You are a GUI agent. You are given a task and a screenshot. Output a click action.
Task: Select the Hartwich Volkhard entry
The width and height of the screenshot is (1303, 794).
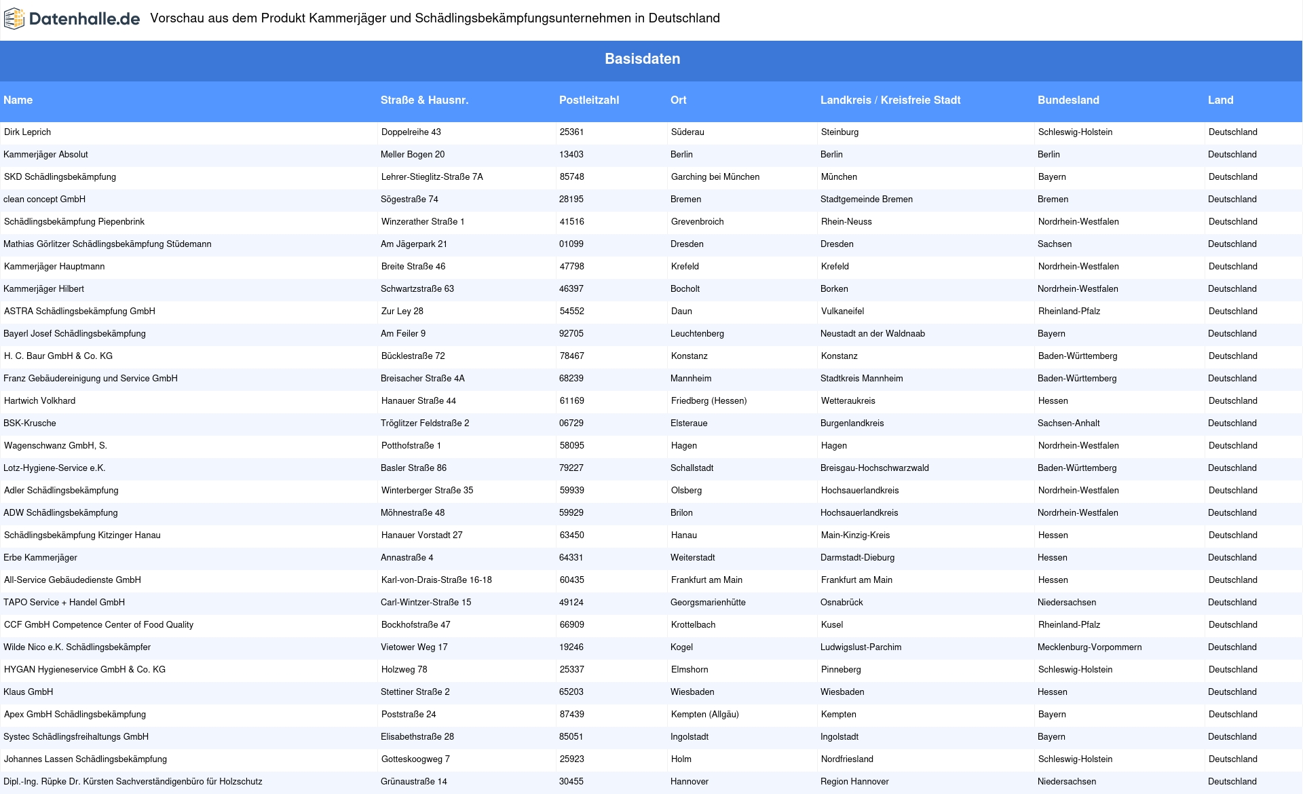(x=39, y=401)
